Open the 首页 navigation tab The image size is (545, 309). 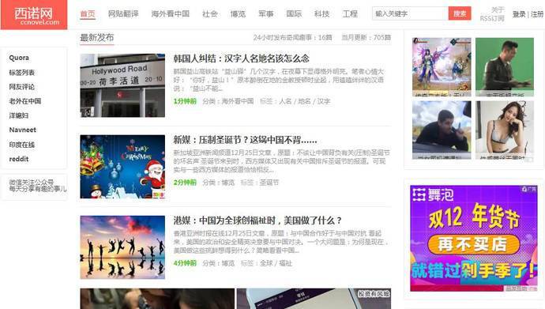click(88, 14)
